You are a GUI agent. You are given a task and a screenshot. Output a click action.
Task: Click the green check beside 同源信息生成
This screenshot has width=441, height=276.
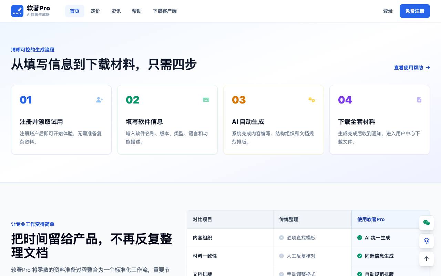coord(360,256)
